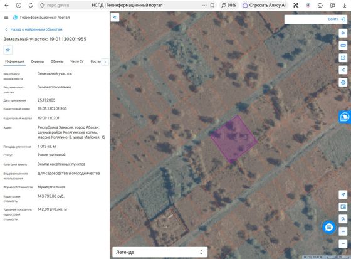
Task: Share the current map view
Action: click(343, 70)
